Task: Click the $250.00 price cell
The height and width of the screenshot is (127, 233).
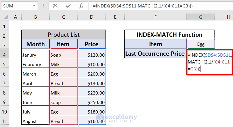Action: point(92,102)
